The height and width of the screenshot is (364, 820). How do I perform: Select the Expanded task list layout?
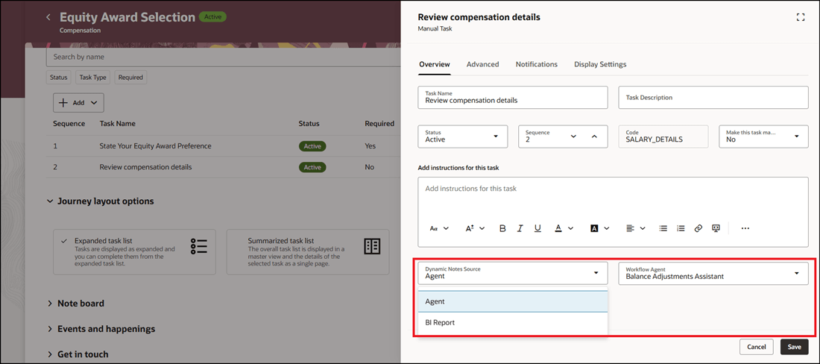point(134,251)
